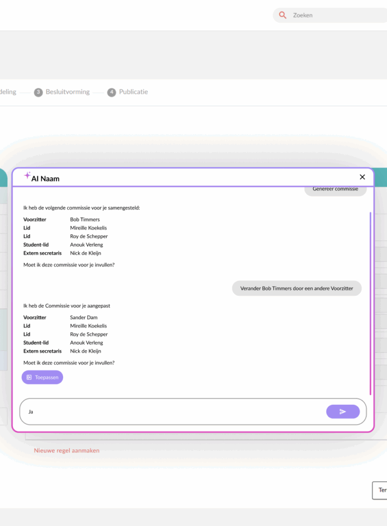This screenshot has width=387, height=526.
Task: Click the chat input containing 'Ja'
Action: click(175, 411)
